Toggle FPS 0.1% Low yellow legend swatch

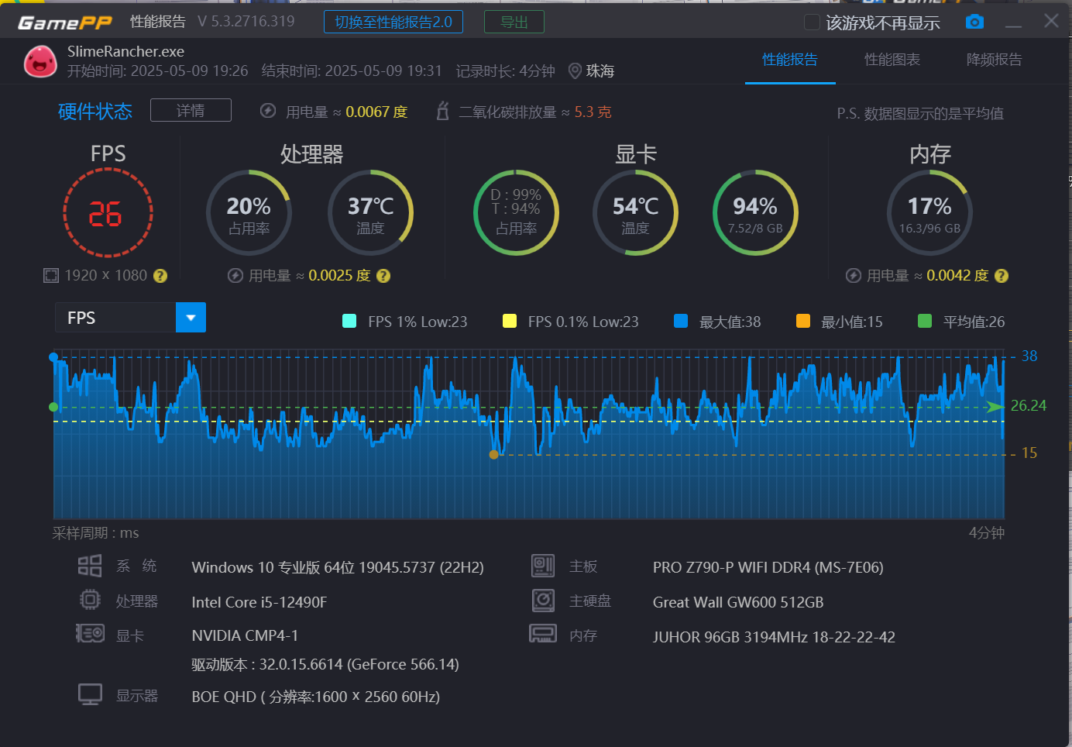click(x=510, y=321)
